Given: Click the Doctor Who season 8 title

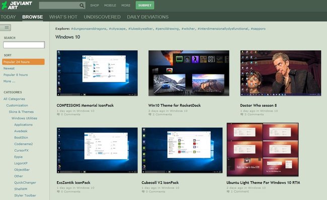Looking at the screenshot, I should (259, 106).
